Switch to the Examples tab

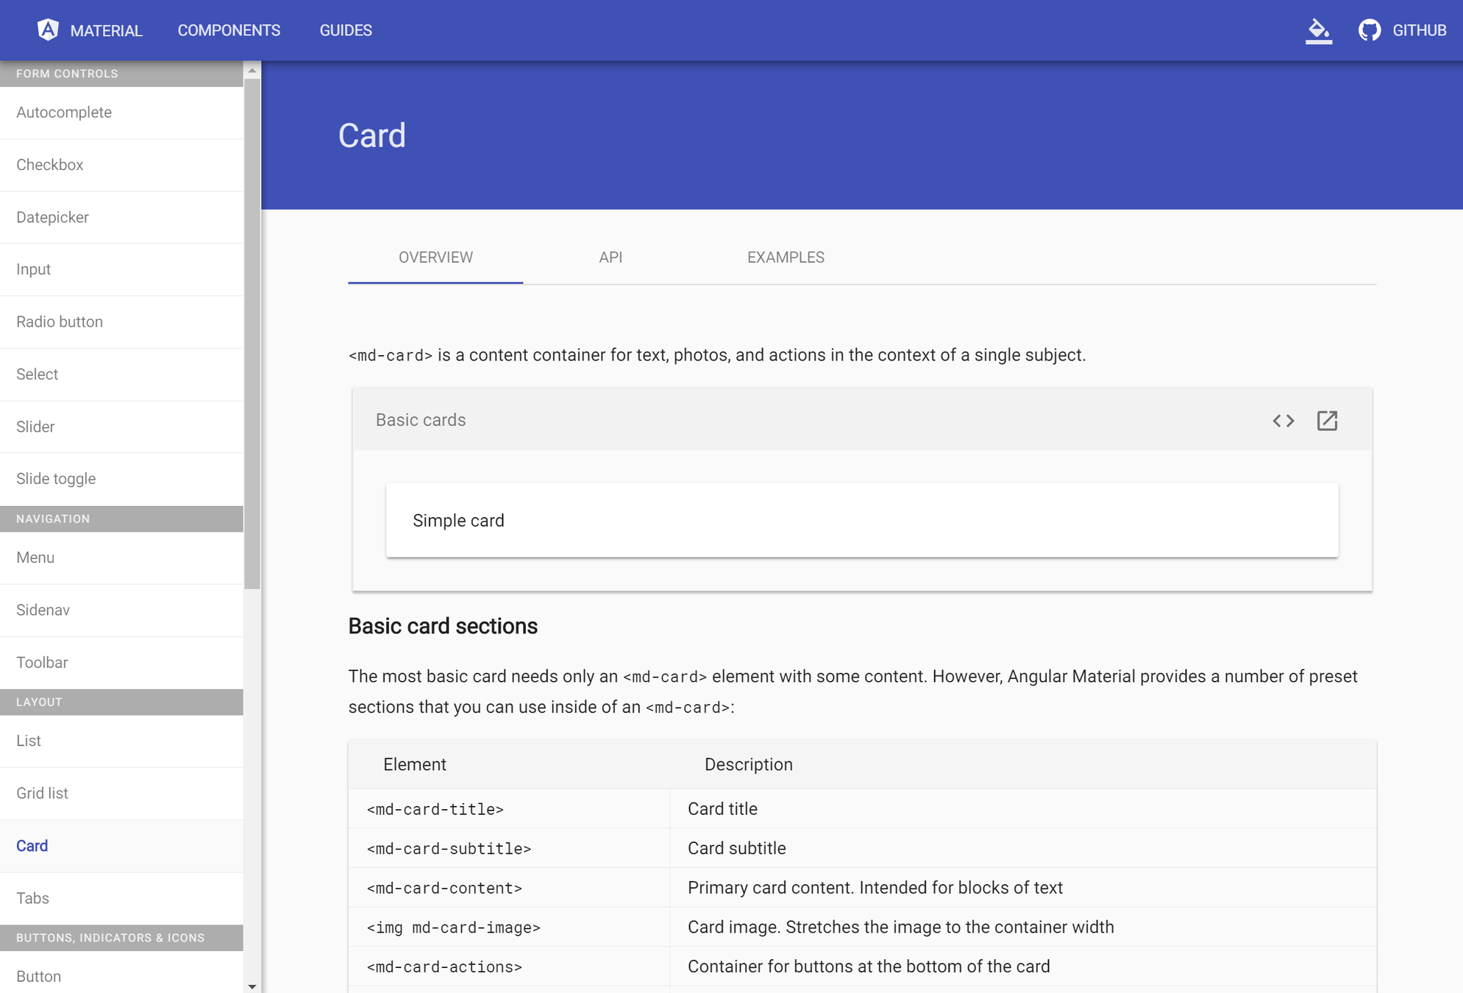coord(785,257)
